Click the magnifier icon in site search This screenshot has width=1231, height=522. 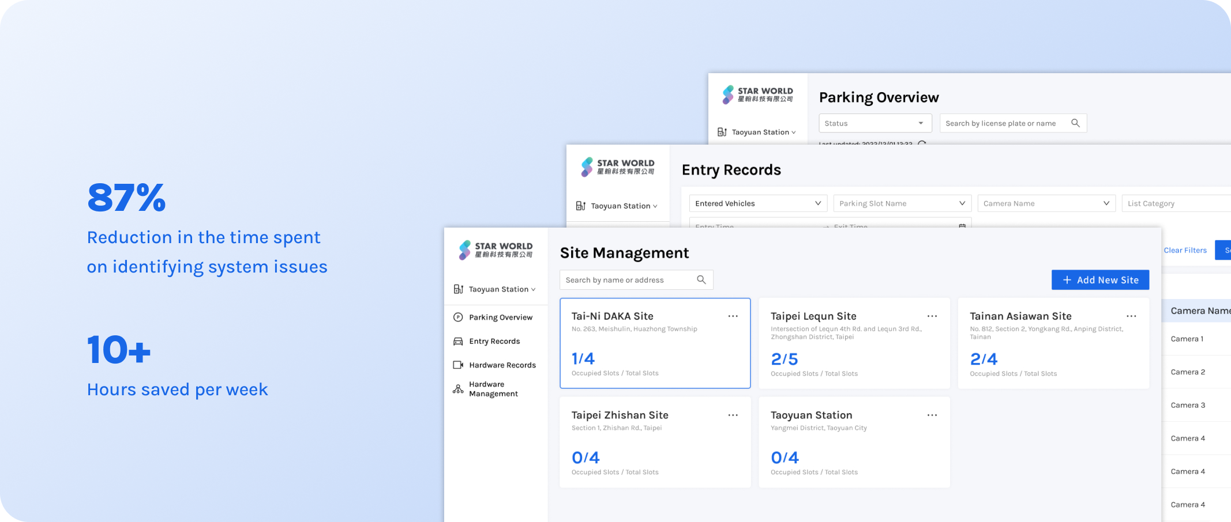[701, 279]
